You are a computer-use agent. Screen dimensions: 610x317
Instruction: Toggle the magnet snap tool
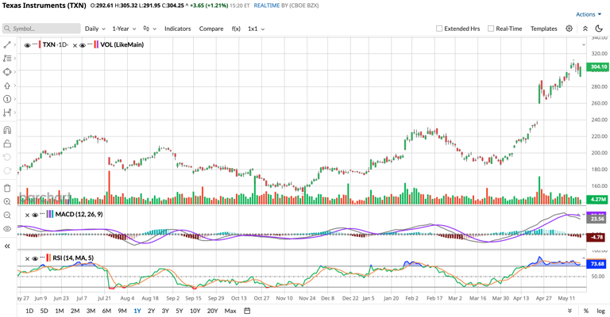(x=7, y=130)
